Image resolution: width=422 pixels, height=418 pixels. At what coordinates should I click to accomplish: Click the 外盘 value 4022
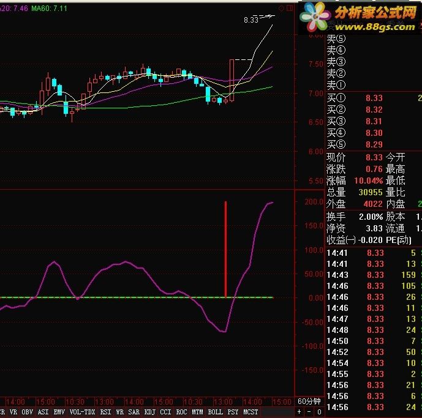click(373, 204)
